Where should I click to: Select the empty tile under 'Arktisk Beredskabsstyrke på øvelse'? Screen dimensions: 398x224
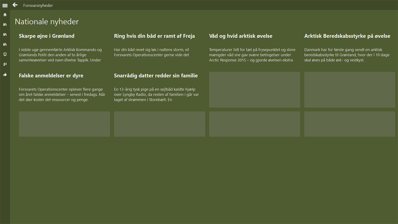point(350,90)
